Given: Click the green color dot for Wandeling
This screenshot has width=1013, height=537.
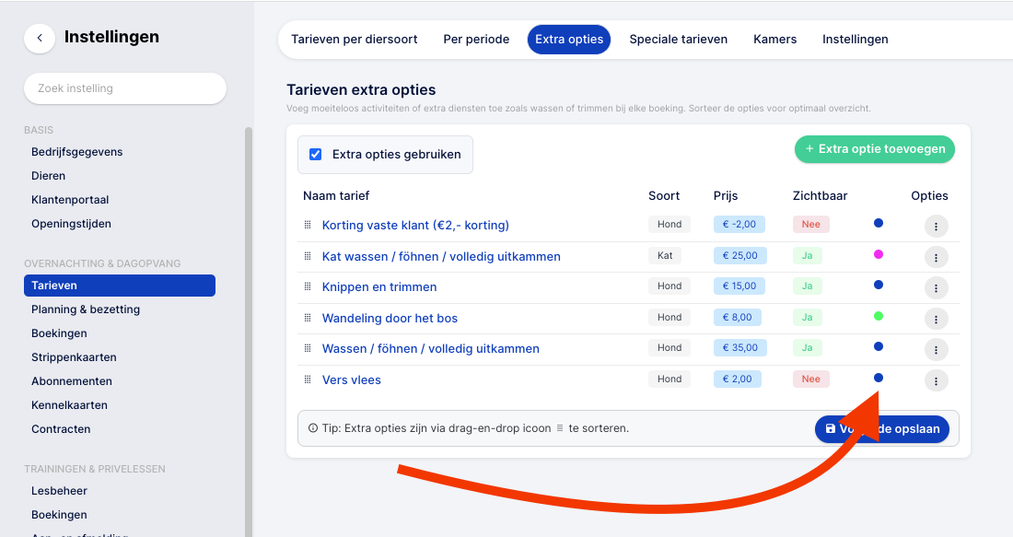Looking at the screenshot, I should pos(878,316).
